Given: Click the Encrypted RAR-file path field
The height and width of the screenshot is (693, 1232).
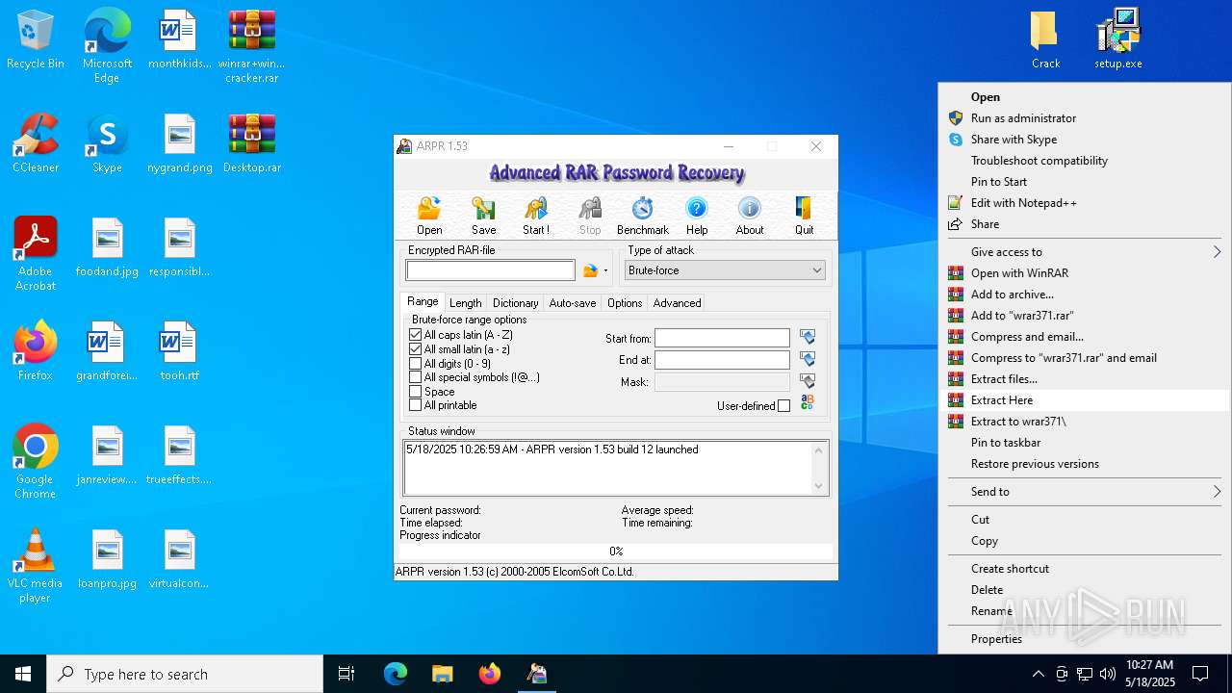Looking at the screenshot, I should pos(490,270).
